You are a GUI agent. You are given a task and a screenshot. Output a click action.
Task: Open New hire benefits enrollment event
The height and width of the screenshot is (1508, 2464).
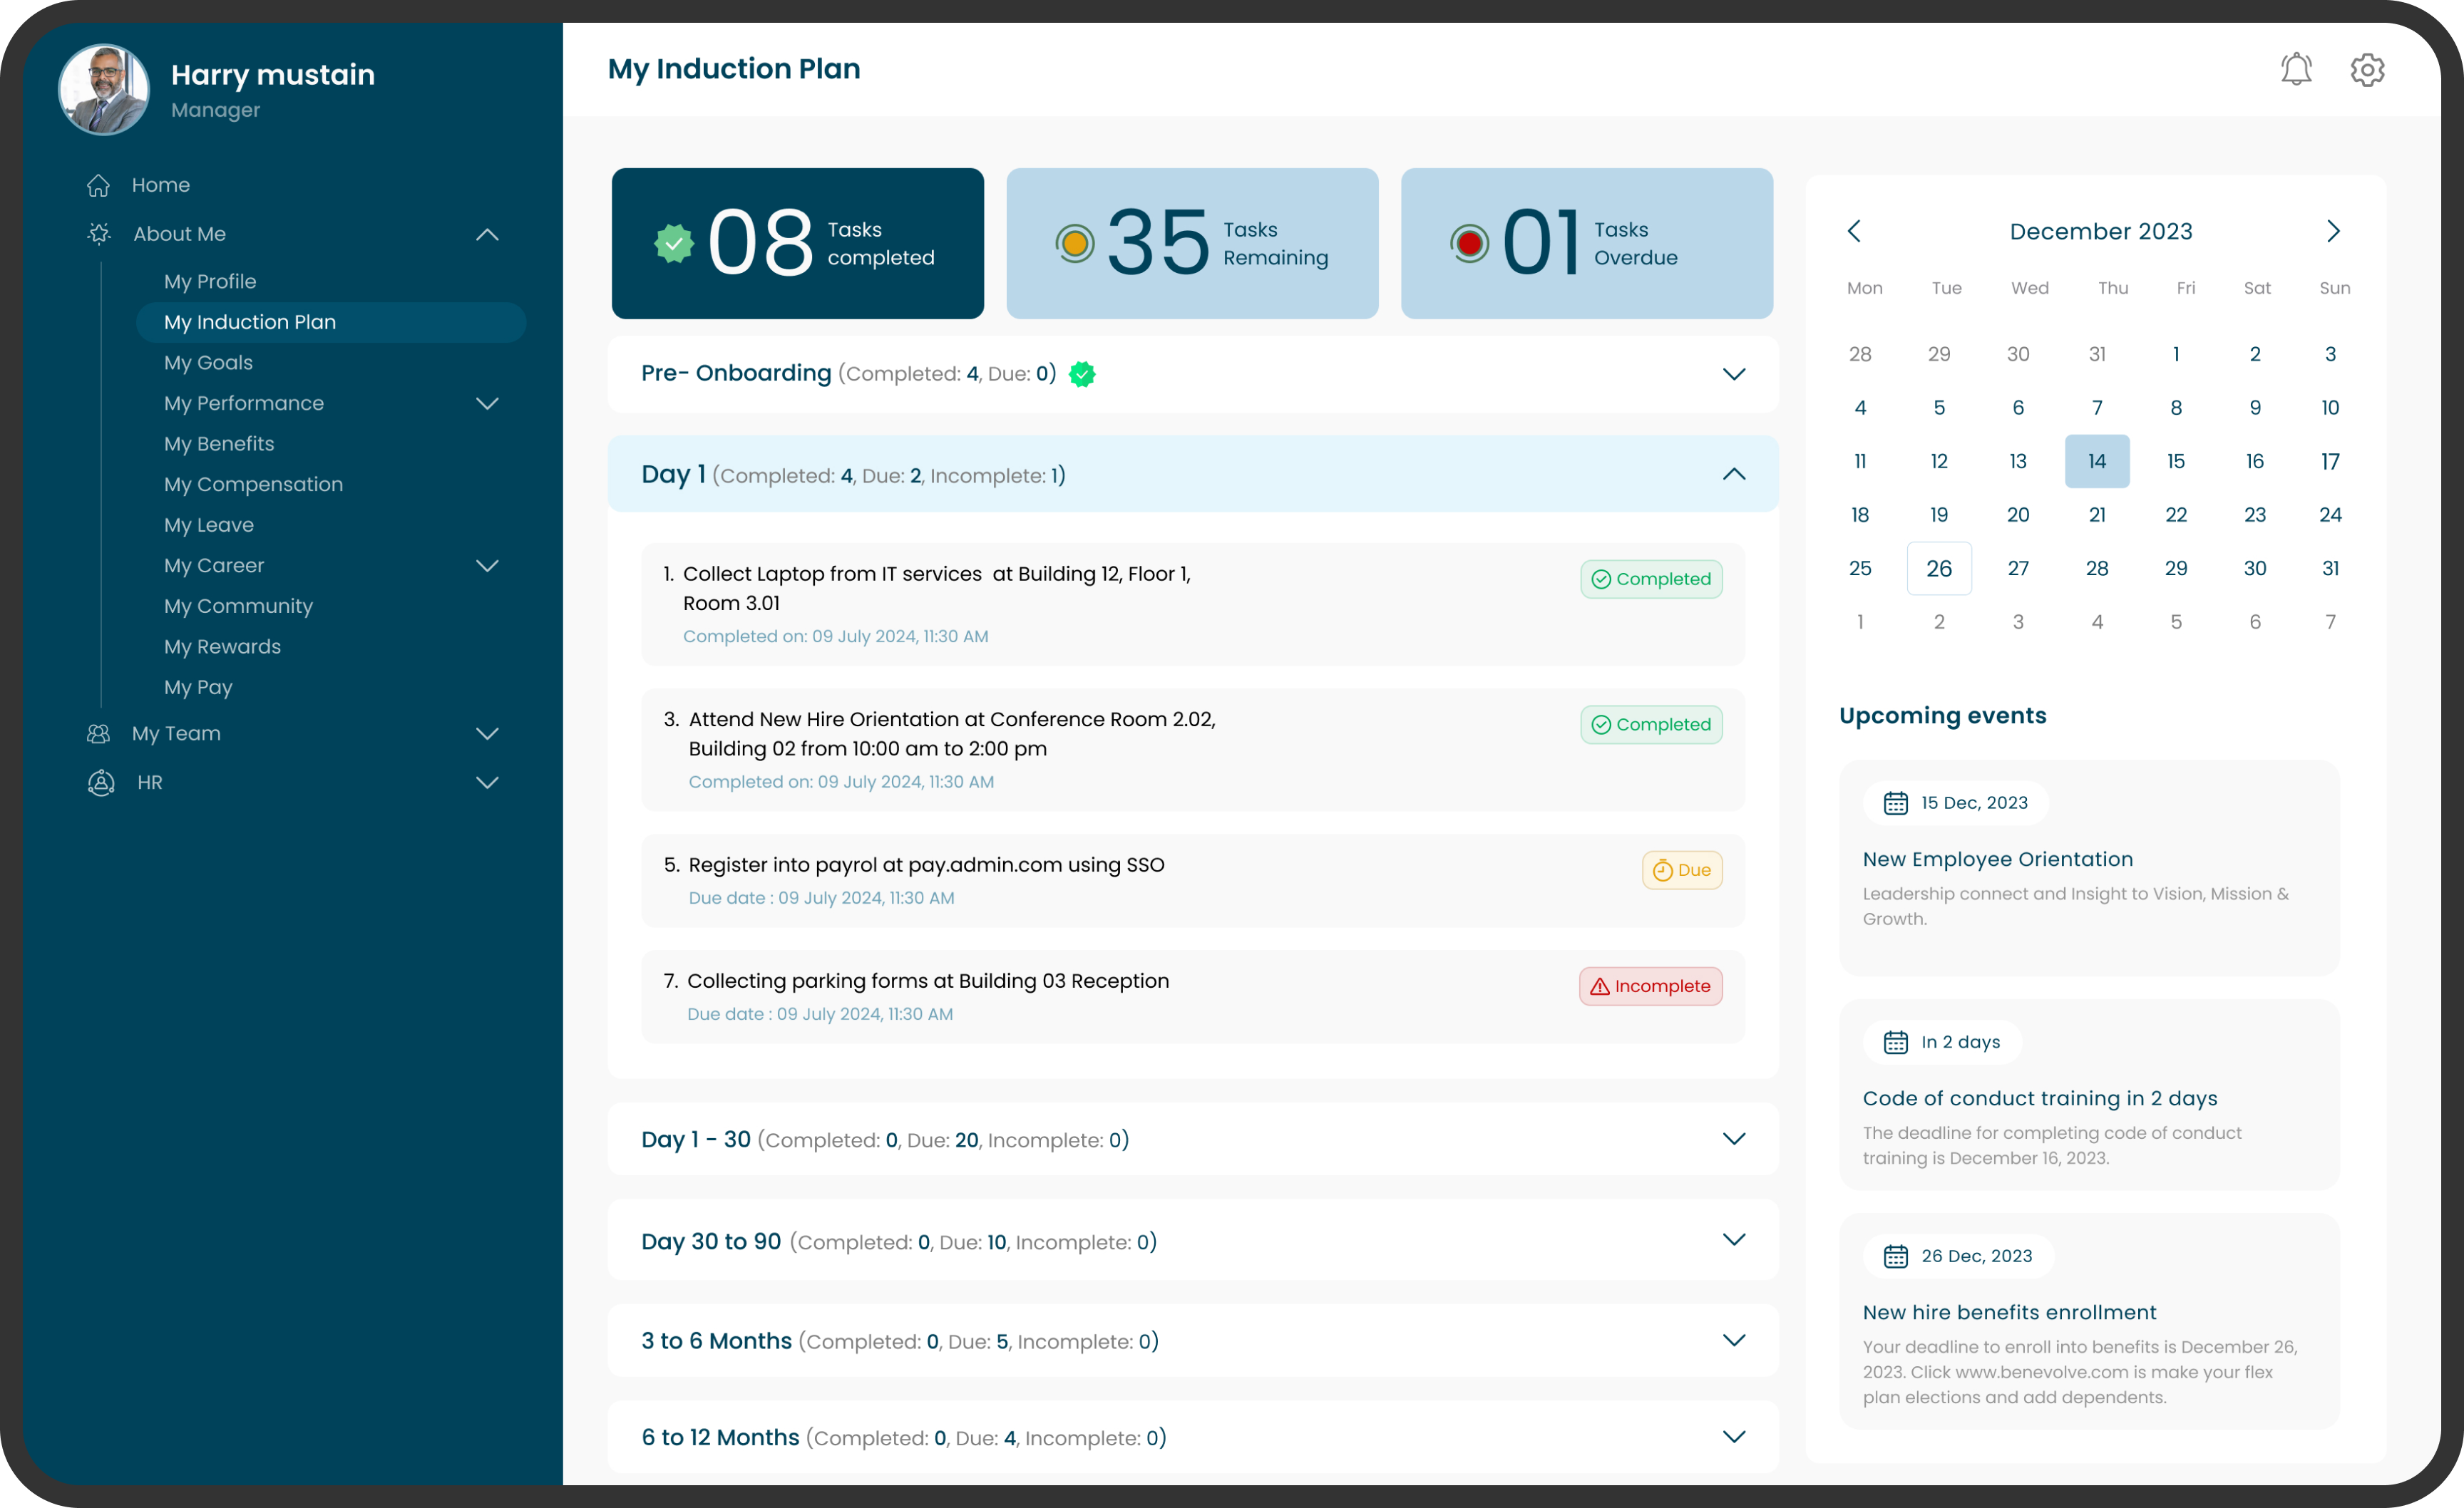pos(2089,1321)
